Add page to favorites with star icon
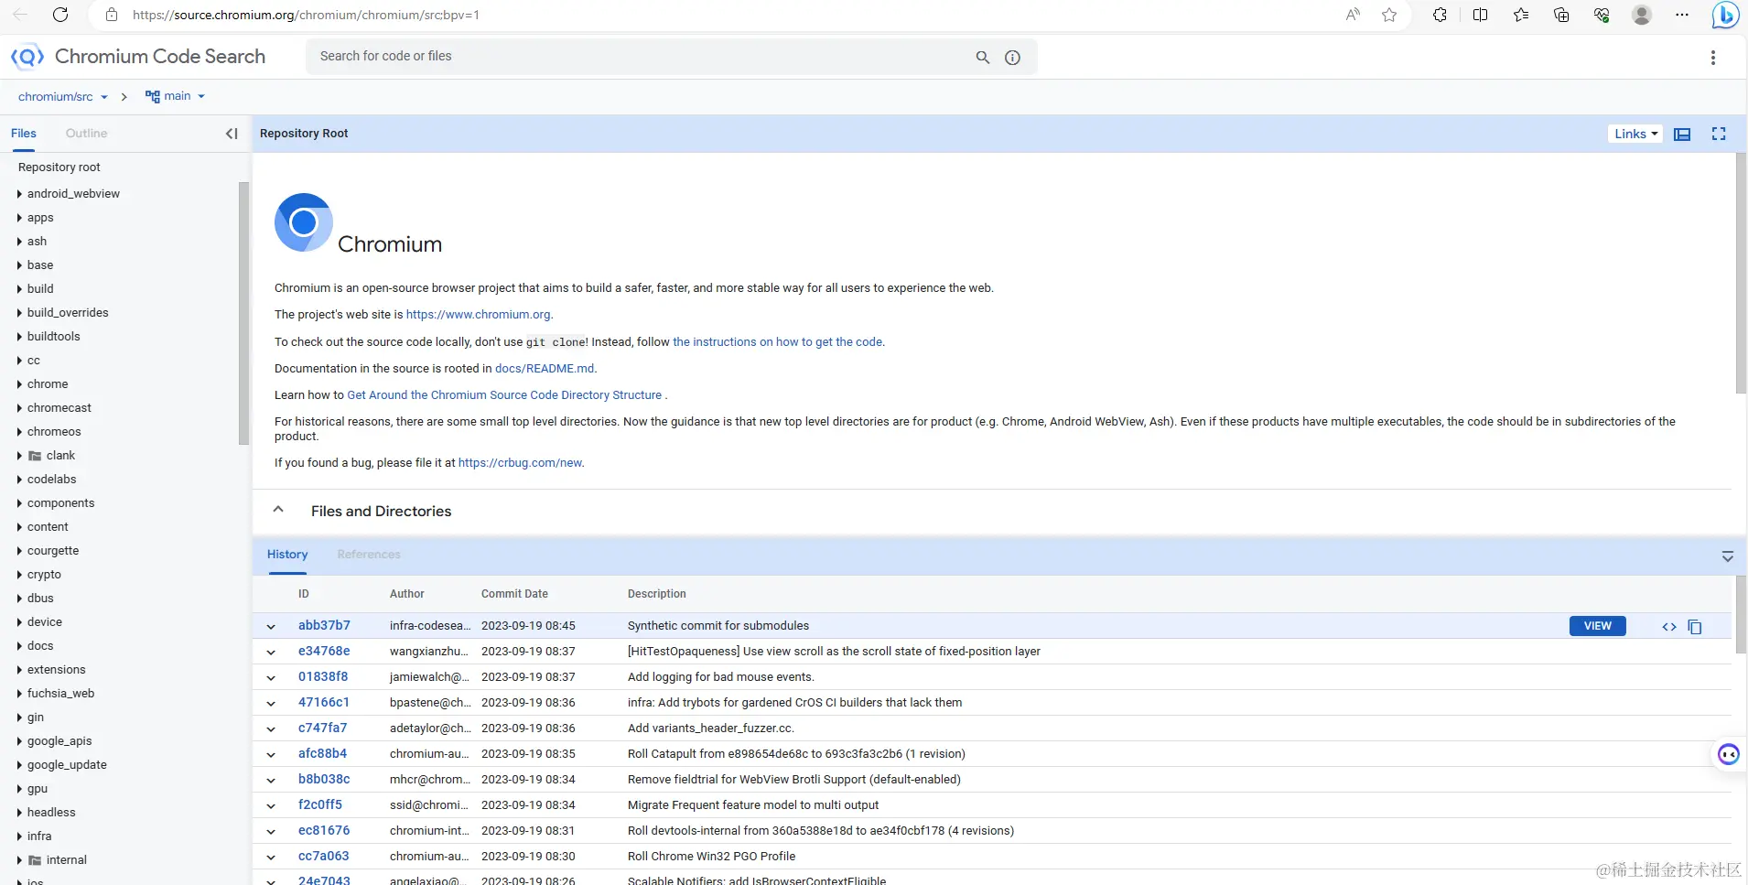 1389,15
